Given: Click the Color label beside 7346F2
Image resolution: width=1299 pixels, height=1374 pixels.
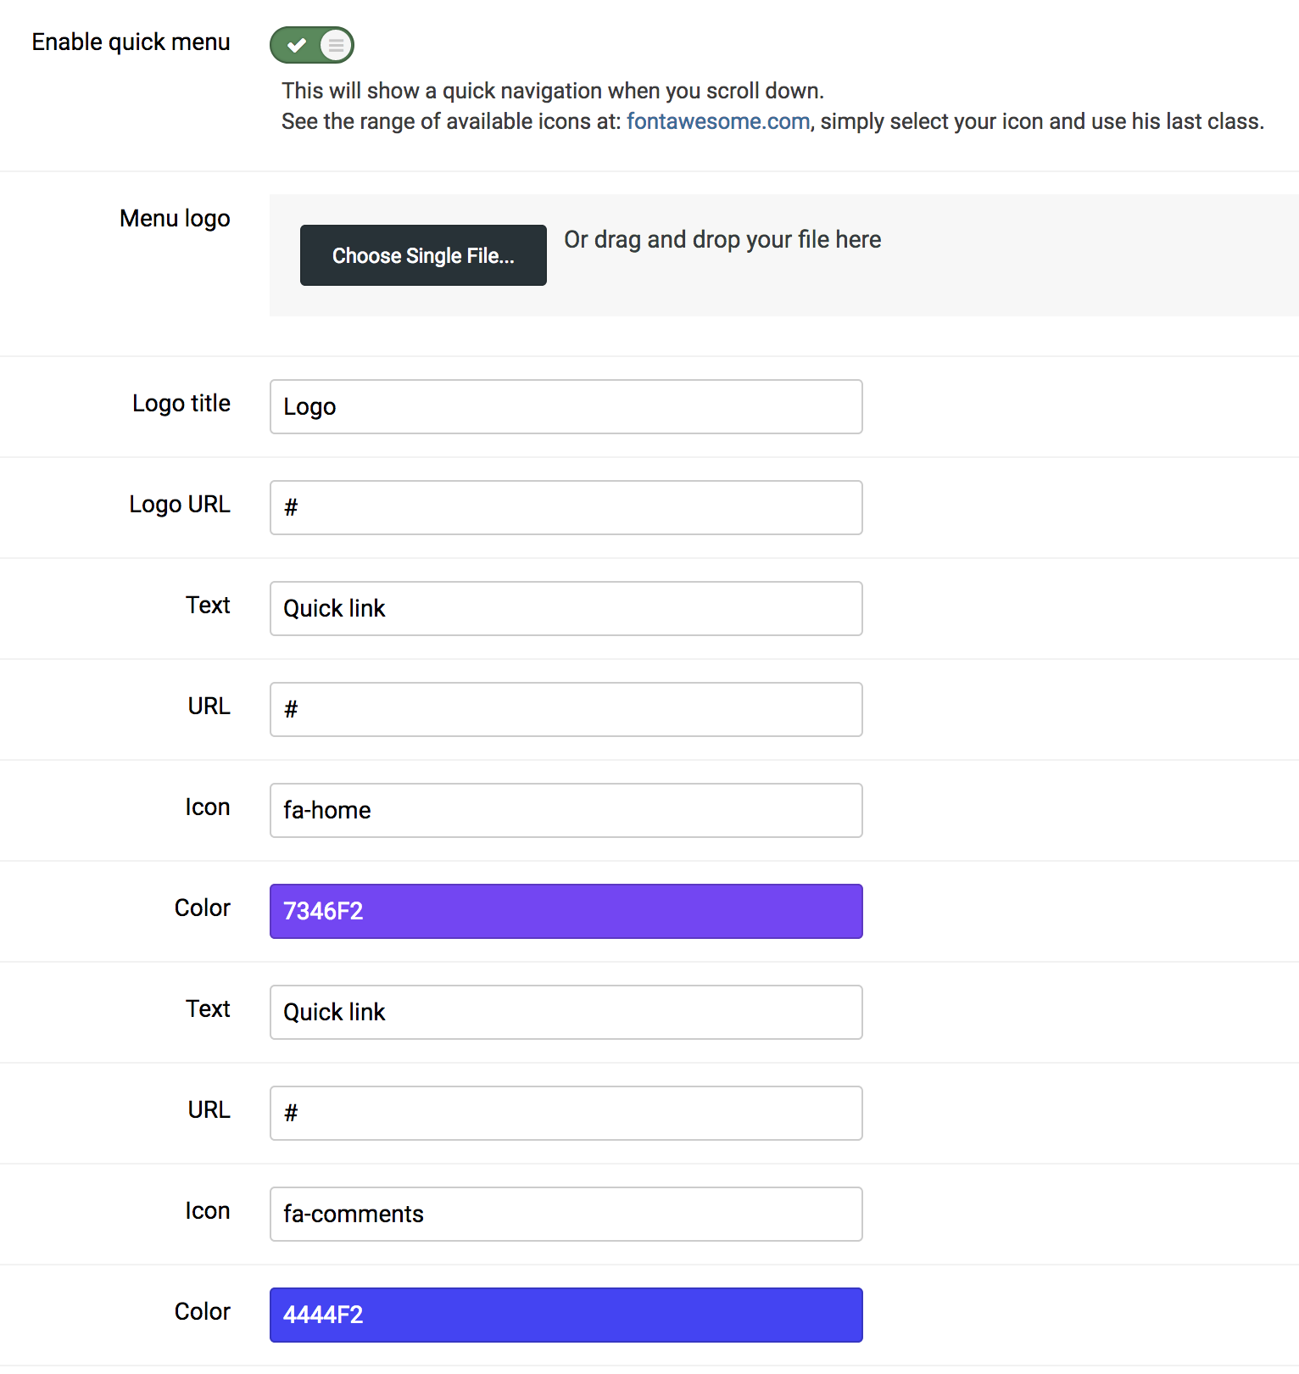Looking at the screenshot, I should click(x=203, y=908).
